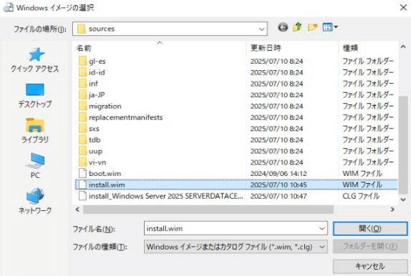The width and height of the screenshot is (411, 276).
Task: Select the inf folder icon
Action: pyautogui.click(x=82, y=84)
